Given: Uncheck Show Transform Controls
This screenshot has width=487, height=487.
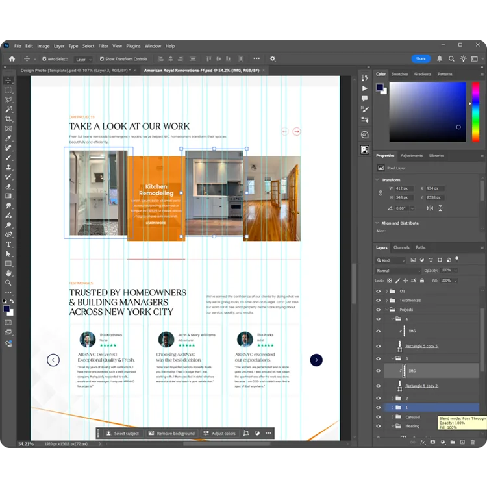Looking at the screenshot, I should point(102,59).
